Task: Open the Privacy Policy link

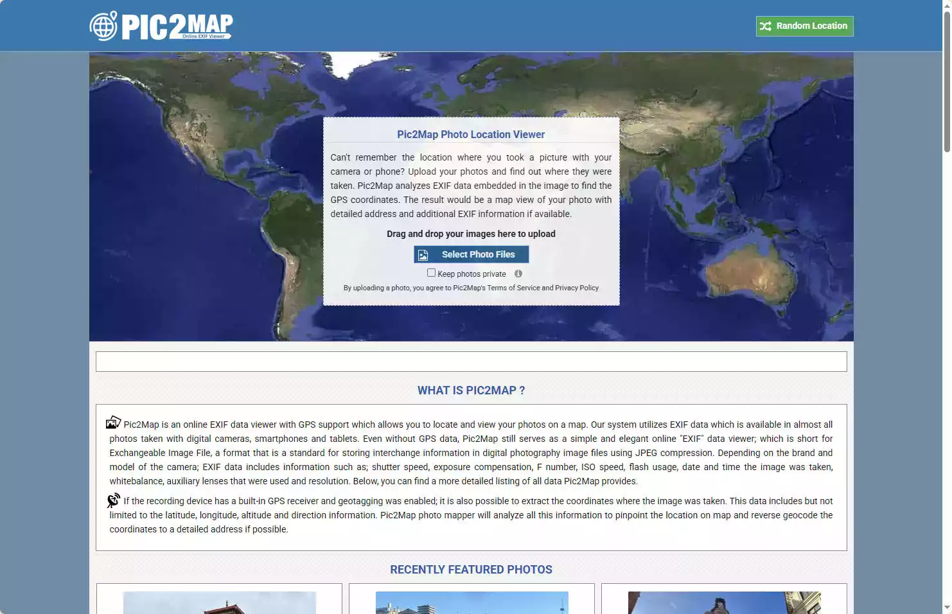Action: (x=577, y=288)
